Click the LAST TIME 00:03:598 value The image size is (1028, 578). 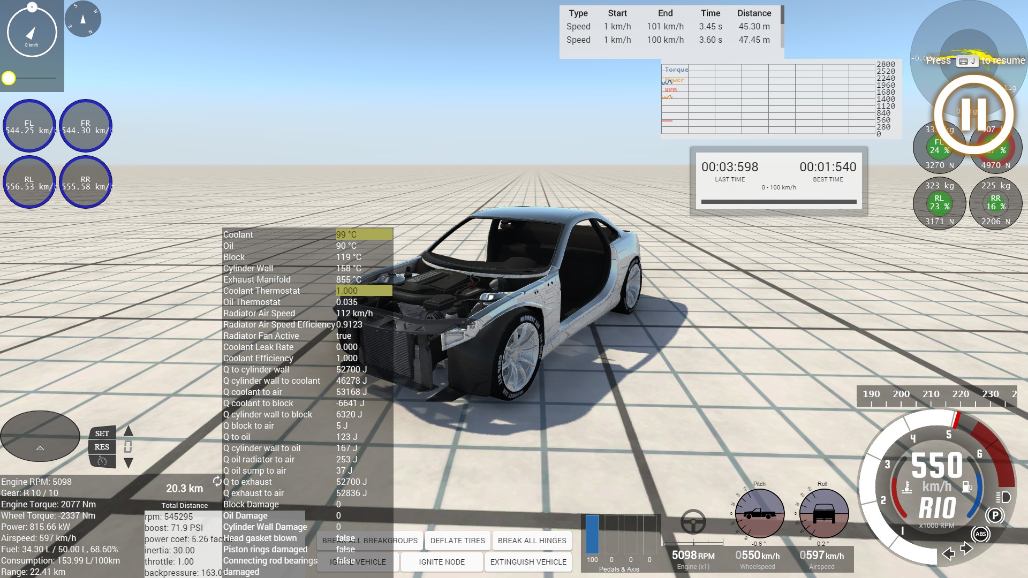pos(730,167)
